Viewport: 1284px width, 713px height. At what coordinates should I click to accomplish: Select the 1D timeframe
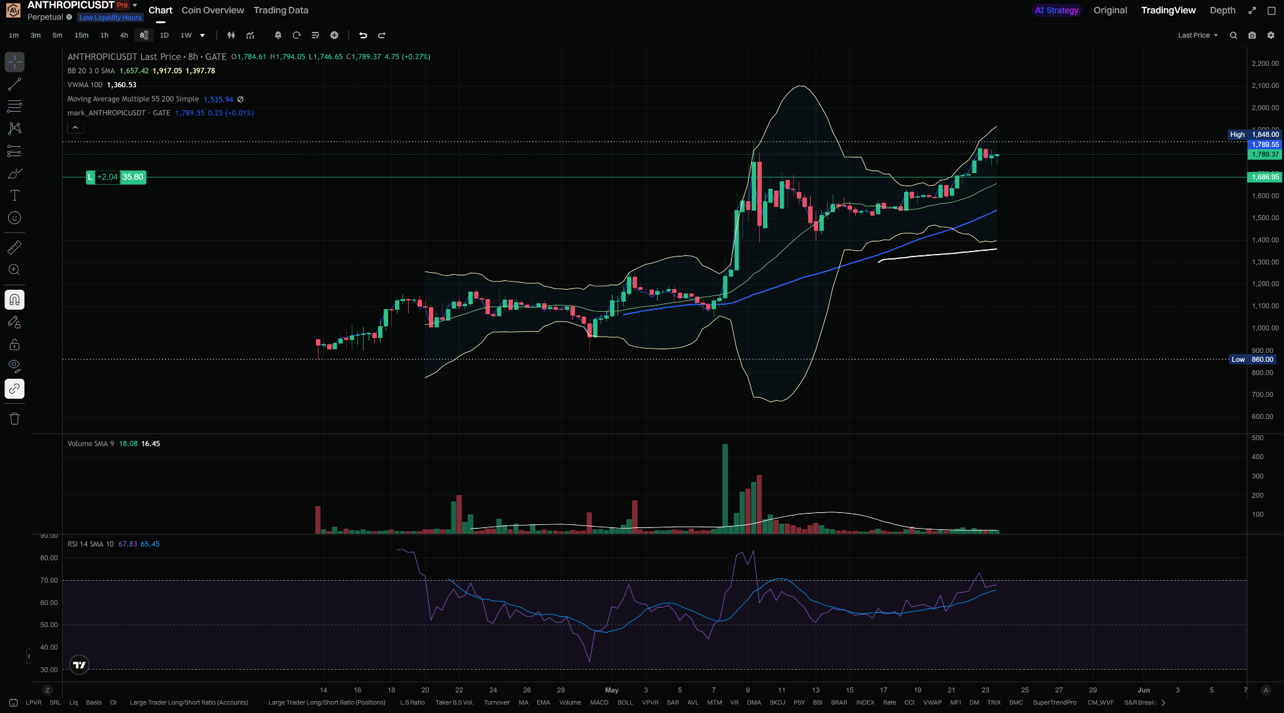tap(164, 35)
